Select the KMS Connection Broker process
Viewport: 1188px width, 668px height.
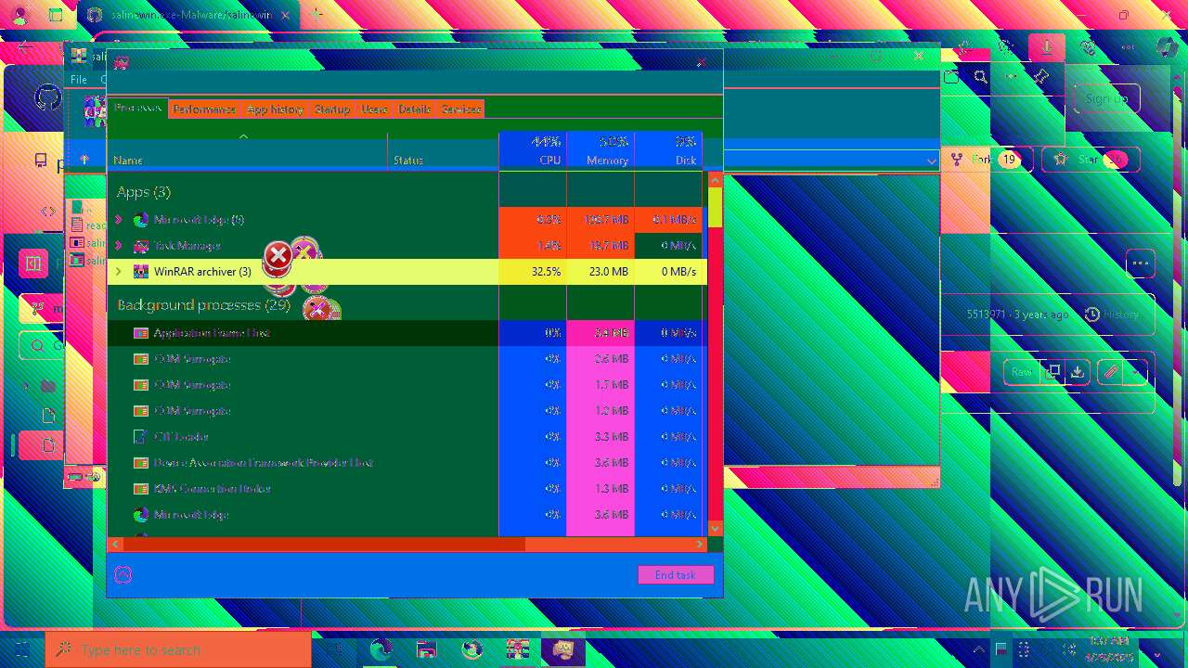tap(407, 489)
